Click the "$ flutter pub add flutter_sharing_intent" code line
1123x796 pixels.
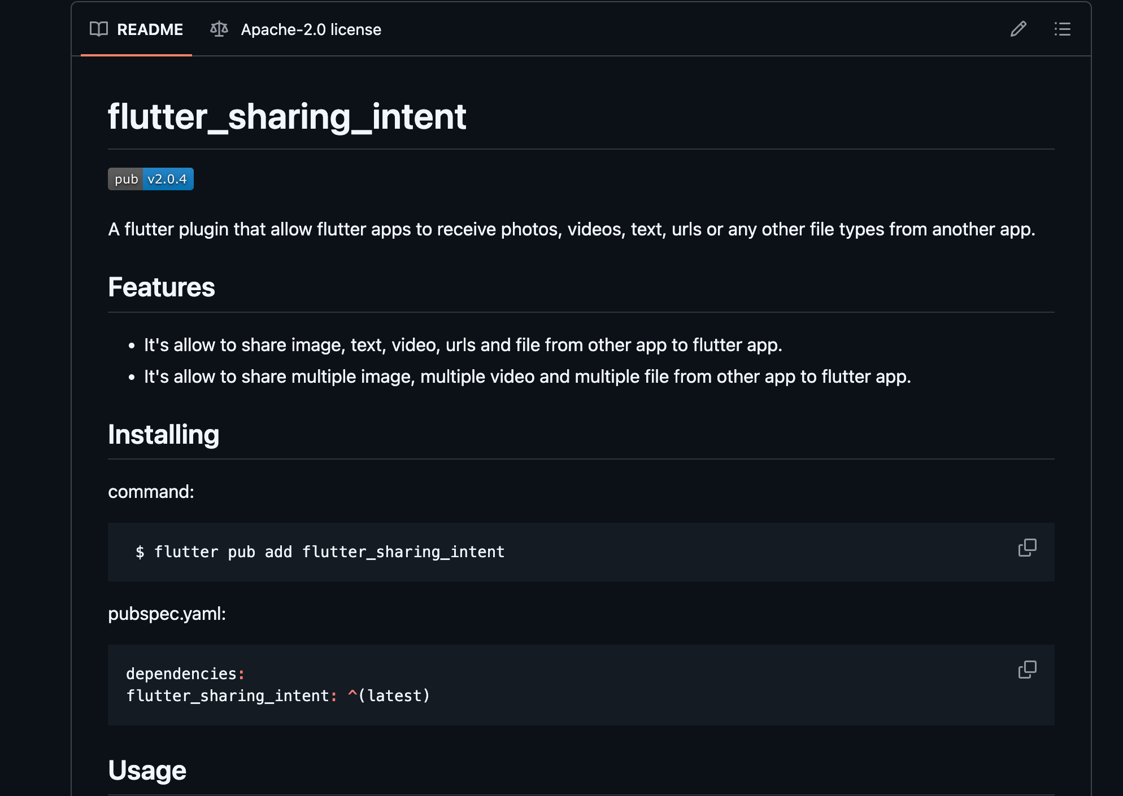tap(320, 552)
